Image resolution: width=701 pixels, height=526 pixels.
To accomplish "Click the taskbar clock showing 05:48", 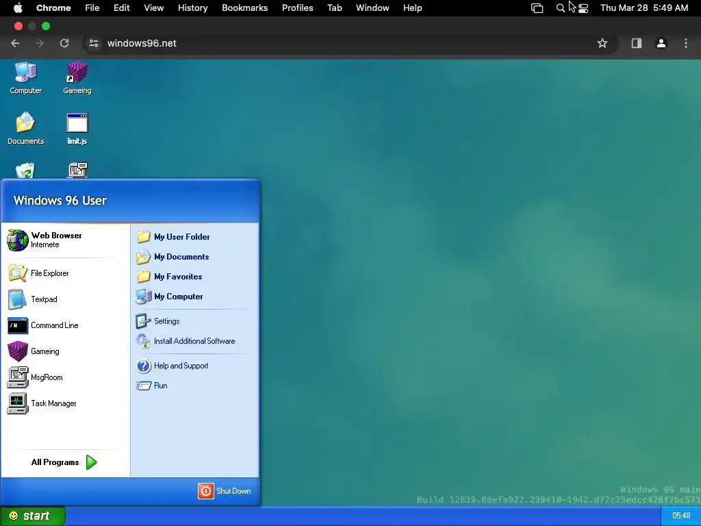I will coord(681,516).
